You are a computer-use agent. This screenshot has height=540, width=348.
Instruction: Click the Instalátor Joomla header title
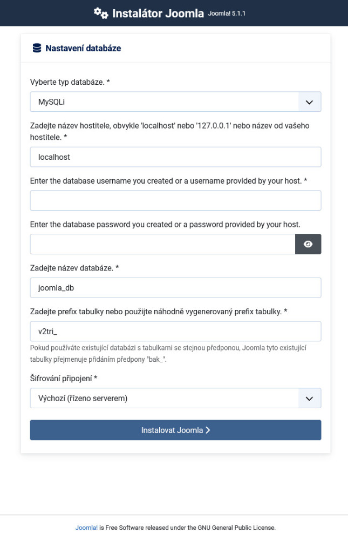pyautogui.click(x=158, y=13)
